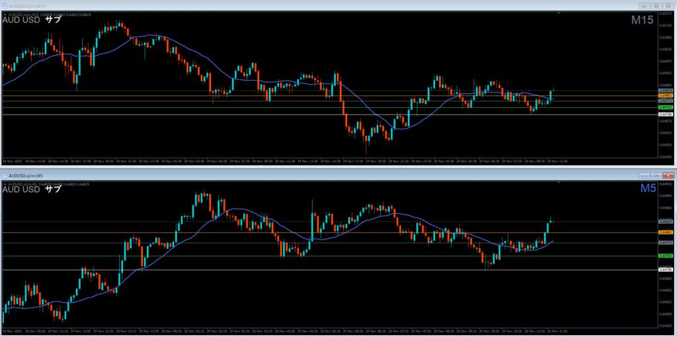This screenshot has width=677, height=337.
Task: Click the M5 chart window title icon
Action: [x=5, y=175]
